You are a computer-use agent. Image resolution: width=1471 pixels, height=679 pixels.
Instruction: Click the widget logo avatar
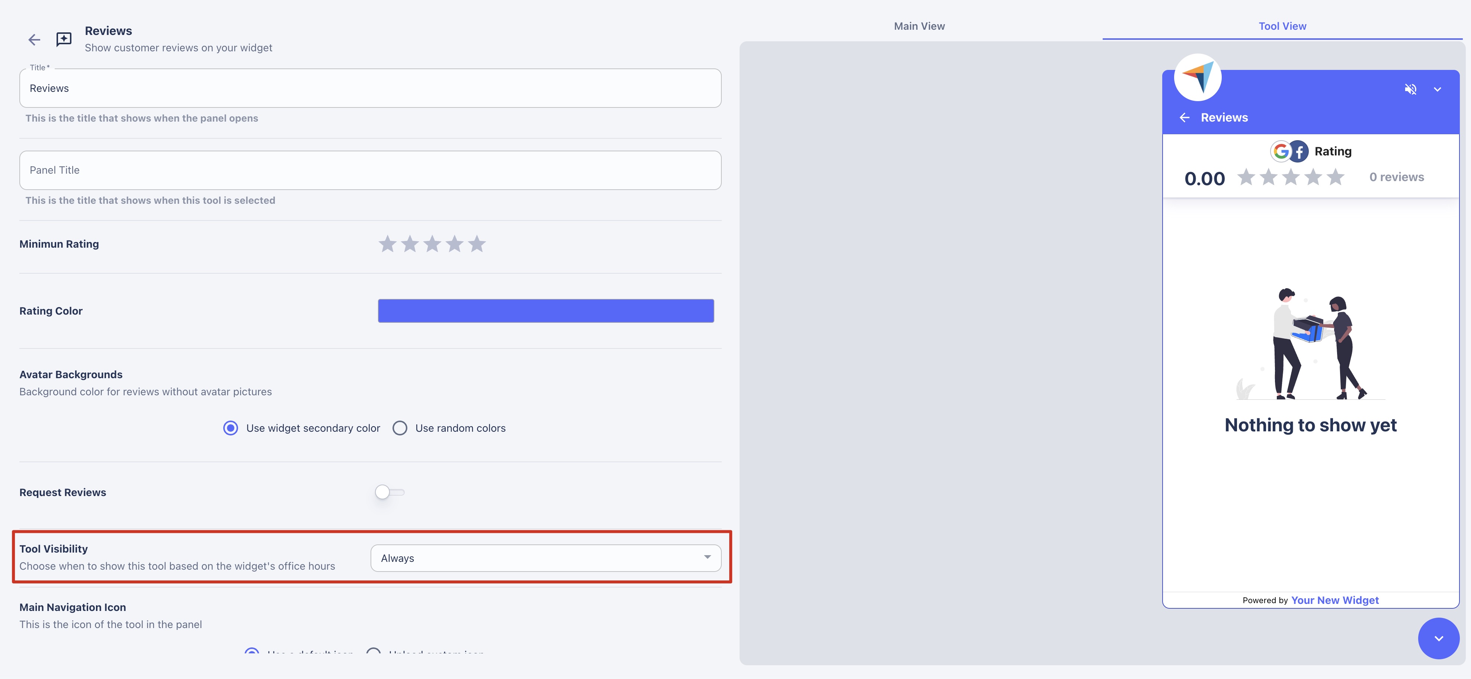click(1198, 78)
